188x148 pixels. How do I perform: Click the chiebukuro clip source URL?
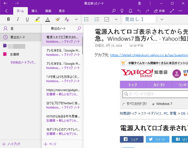tap(149, 55)
